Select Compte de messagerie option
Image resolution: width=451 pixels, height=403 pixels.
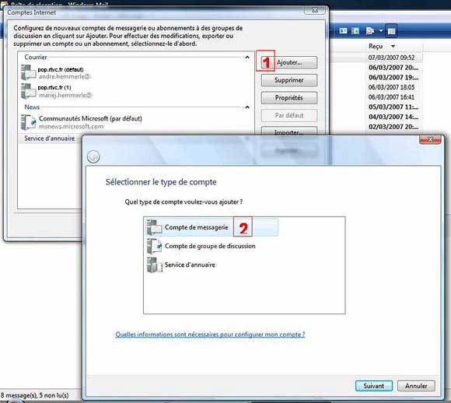[x=212, y=227]
